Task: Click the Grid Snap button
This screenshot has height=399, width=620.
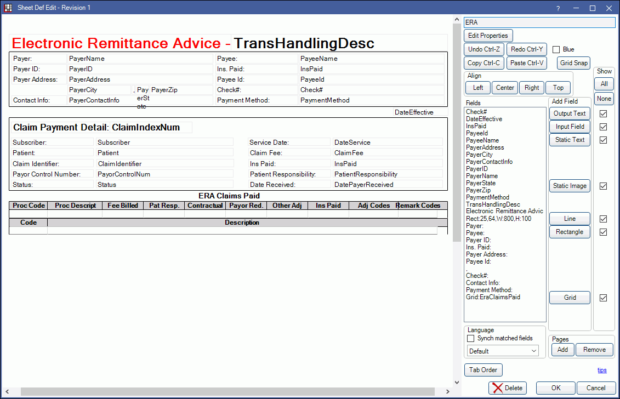Action: (574, 63)
